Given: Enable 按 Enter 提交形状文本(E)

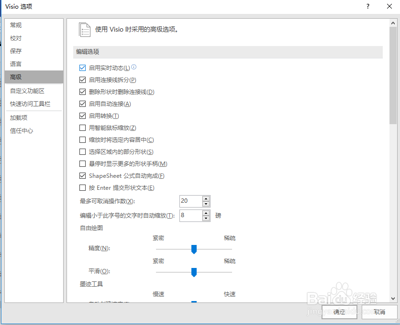Looking at the screenshot, I should coord(82,188).
